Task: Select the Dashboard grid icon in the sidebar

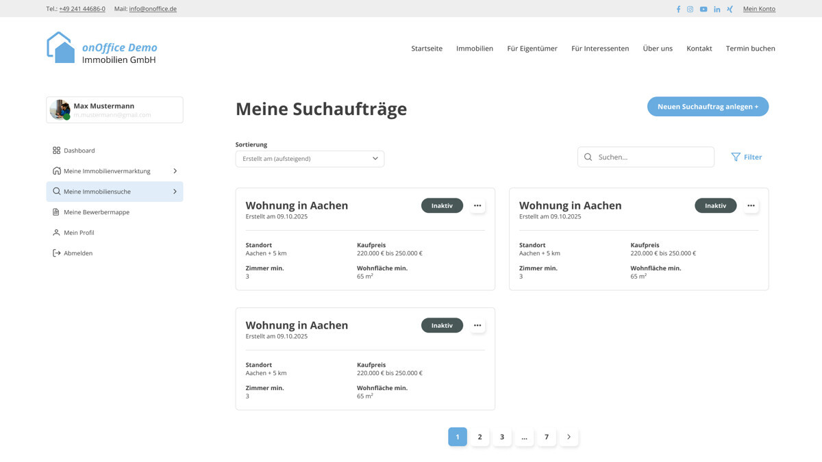Action: click(x=56, y=150)
